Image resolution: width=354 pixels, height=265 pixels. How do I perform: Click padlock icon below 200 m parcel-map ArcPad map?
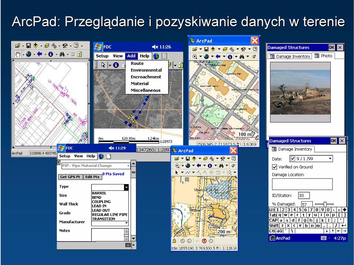(174, 241)
